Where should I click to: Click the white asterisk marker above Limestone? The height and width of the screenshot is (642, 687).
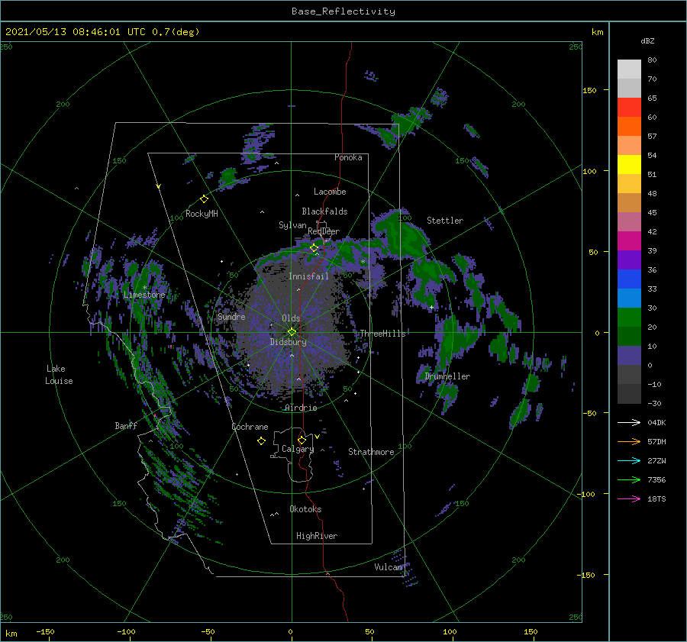(x=144, y=288)
